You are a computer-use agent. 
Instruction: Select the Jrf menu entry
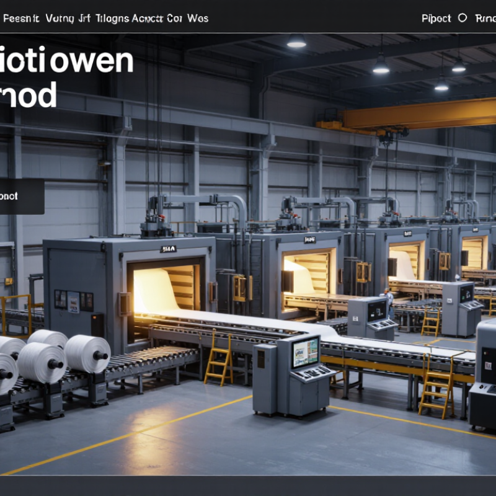[x=84, y=19]
